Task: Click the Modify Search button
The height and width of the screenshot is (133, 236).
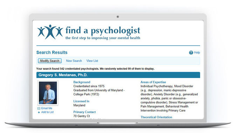Action: (50, 61)
